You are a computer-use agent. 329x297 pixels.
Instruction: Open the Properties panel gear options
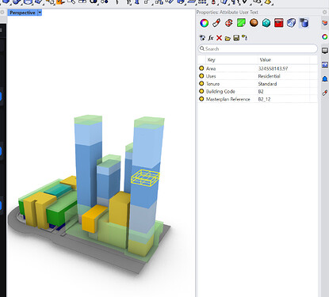tap(325, 12)
